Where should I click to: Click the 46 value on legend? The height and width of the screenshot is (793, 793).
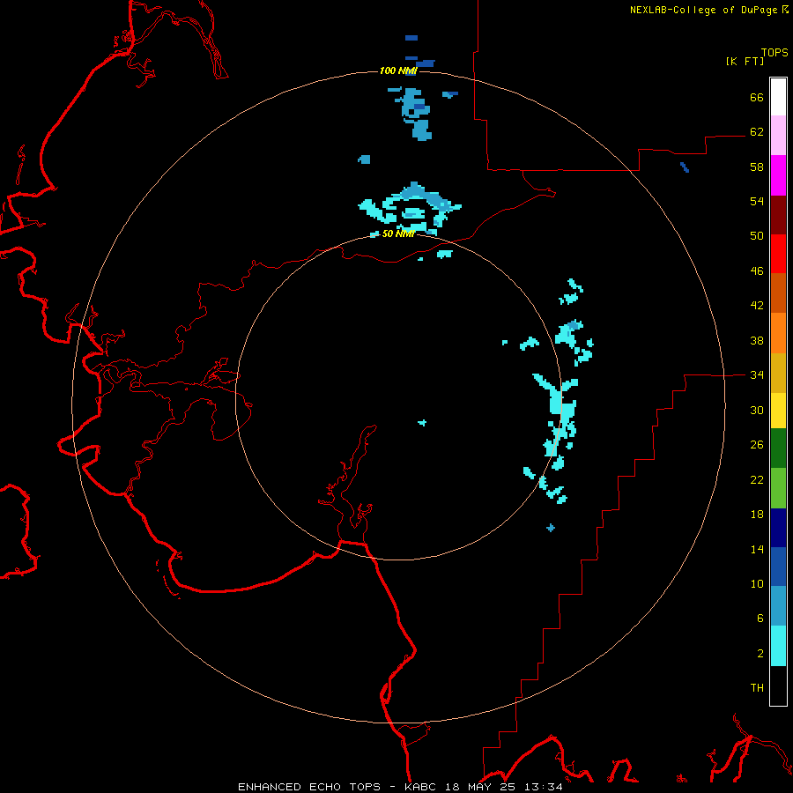(x=757, y=271)
